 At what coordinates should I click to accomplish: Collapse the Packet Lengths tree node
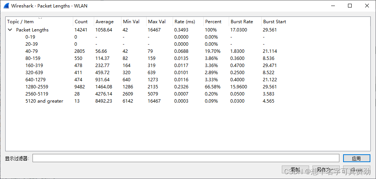[10, 30]
